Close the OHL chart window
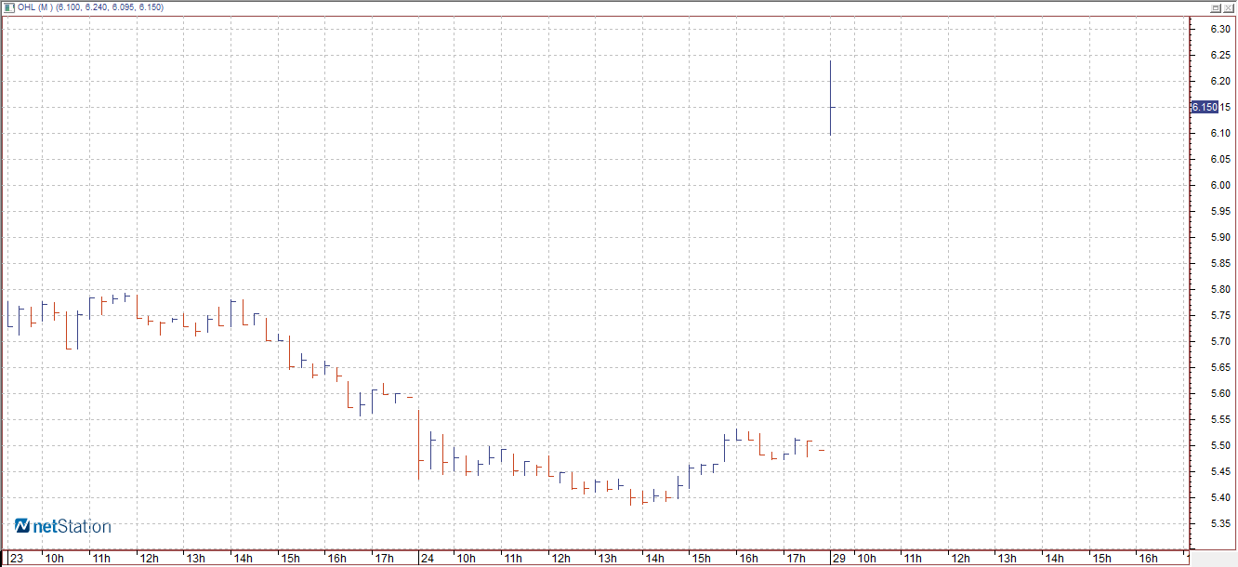This screenshot has width=1238, height=567. (1228, 7)
